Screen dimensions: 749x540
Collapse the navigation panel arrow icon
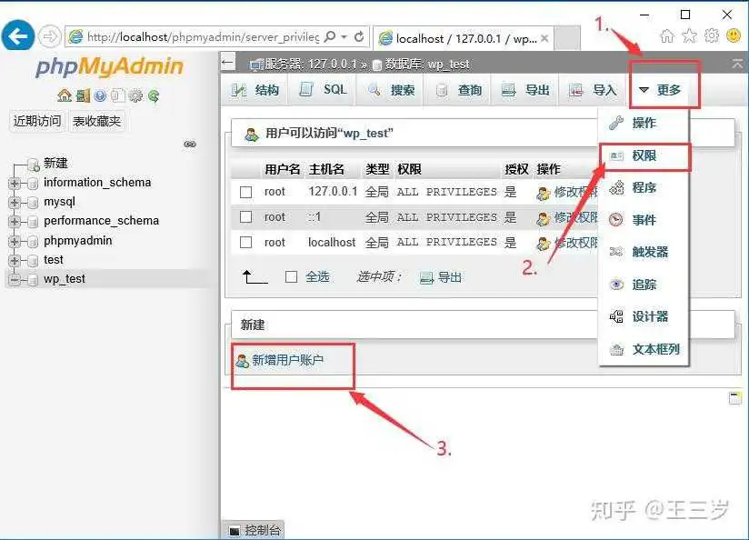(228, 62)
